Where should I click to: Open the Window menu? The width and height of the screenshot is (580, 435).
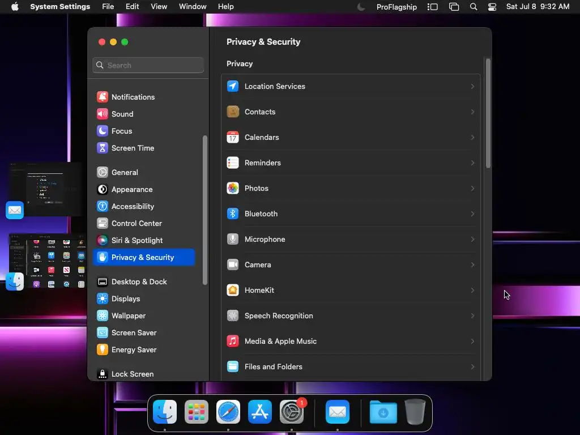193,7
